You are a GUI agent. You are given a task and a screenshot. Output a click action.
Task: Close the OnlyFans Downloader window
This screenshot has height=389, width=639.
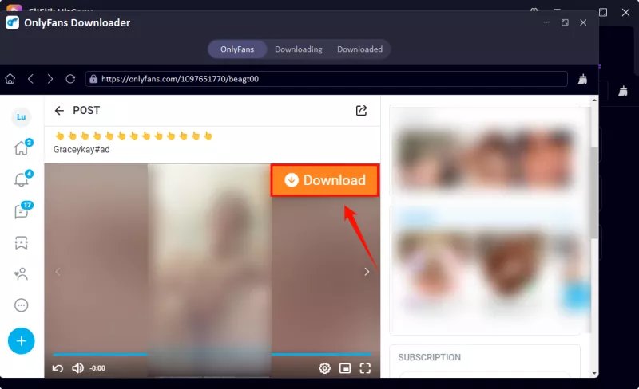(x=583, y=22)
